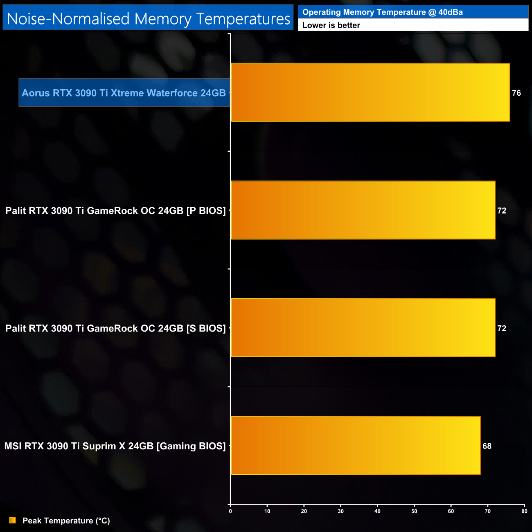Click the value 72 beside Palit [P BIOS] bar

(502, 211)
